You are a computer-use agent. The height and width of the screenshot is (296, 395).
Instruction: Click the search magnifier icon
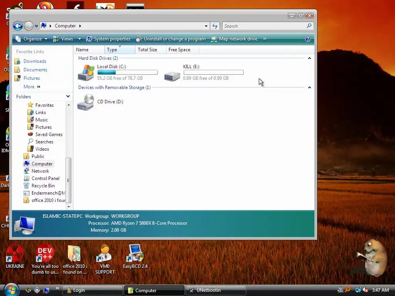(x=309, y=26)
